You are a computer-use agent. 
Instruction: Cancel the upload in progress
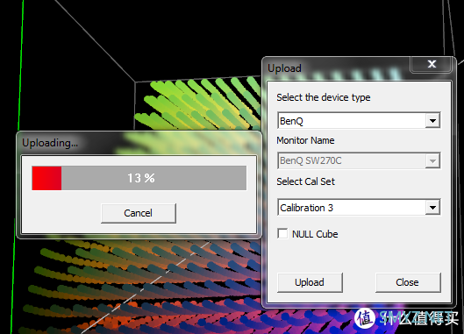pyautogui.click(x=139, y=213)
